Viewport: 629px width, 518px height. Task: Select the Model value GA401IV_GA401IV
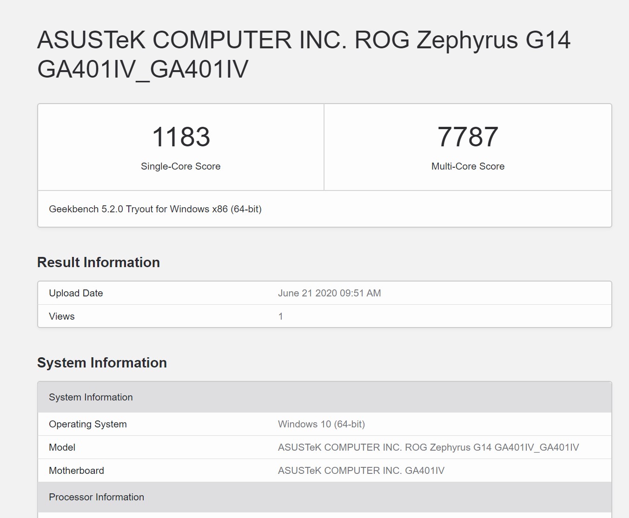[x=429, y=447]
